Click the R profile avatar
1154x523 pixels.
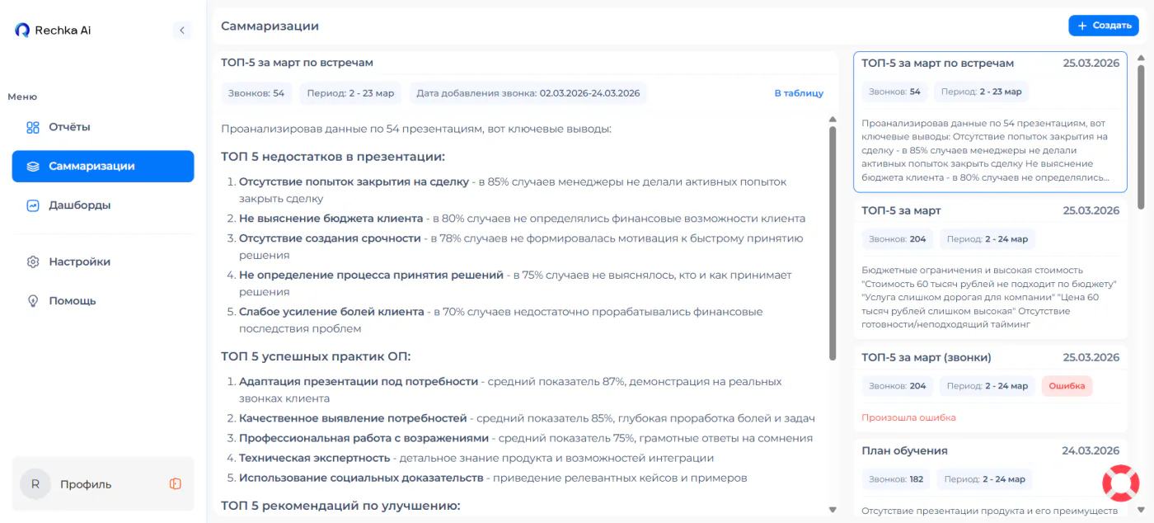35,484
